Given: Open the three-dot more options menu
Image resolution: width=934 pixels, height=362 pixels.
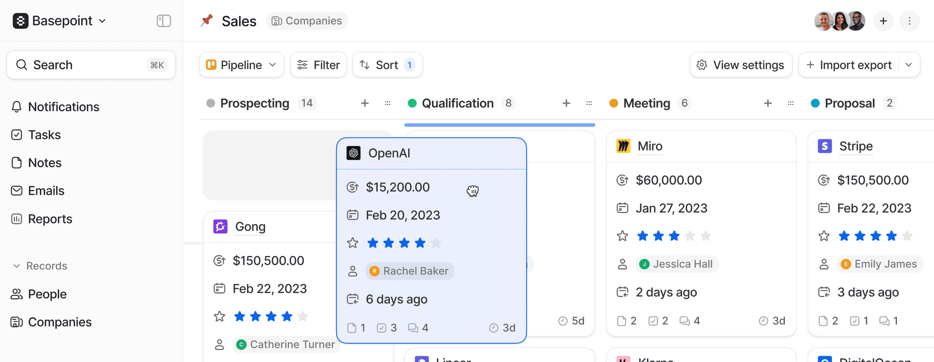Looking at the screenshot, I should (x=909, y=21).
